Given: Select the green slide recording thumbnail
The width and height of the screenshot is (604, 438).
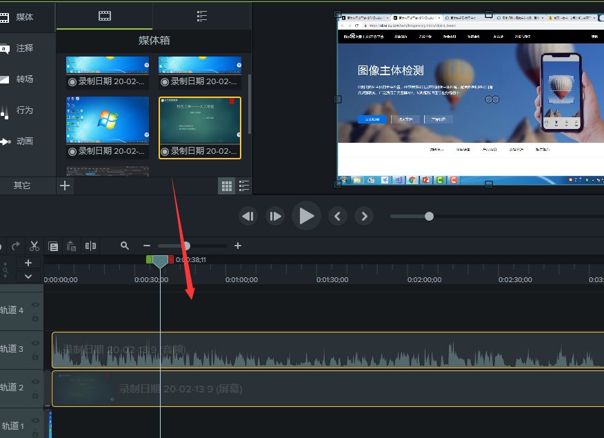Looking at the screenshot, I should 200,123.
